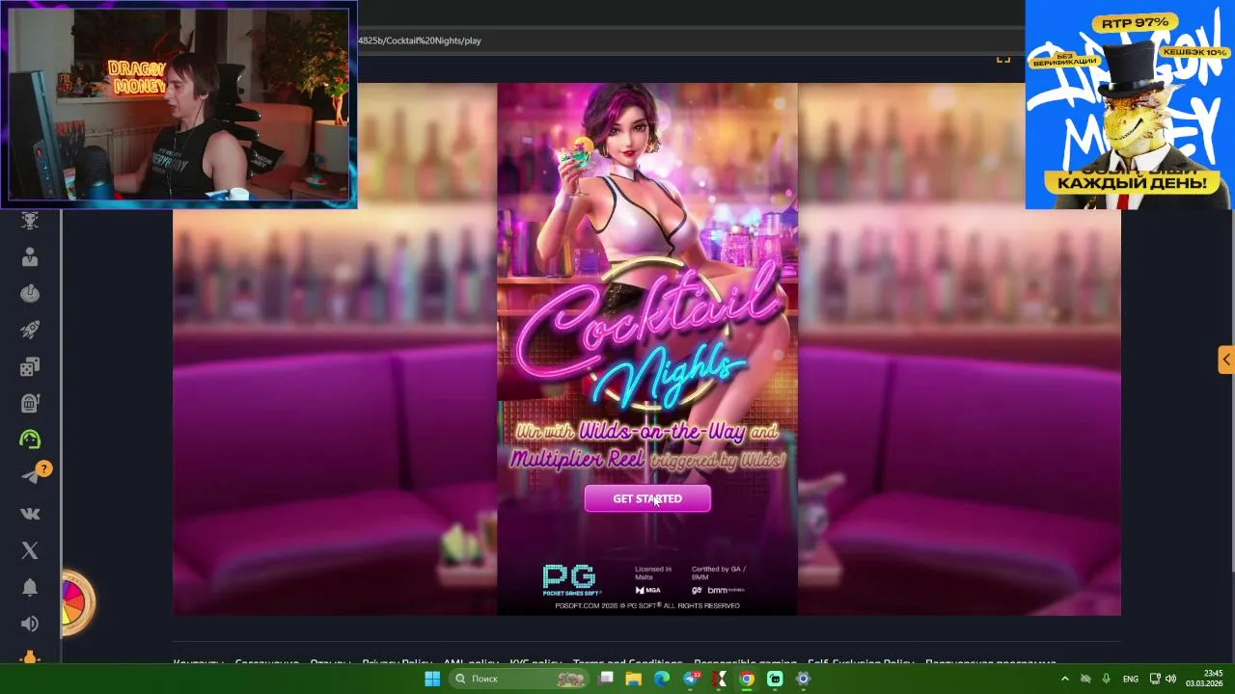Select the rocket crash game icon
The image size is (1235, 694).
point(30,330)
